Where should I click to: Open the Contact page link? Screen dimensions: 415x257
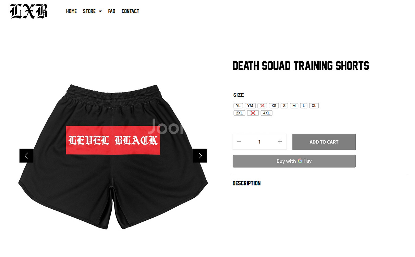click(x=130, y=11)
